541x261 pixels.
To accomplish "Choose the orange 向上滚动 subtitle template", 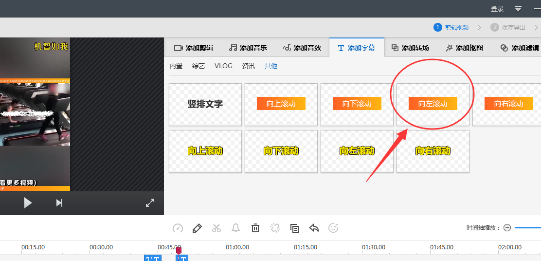I will pyautogui.click(x=281, y=105).
